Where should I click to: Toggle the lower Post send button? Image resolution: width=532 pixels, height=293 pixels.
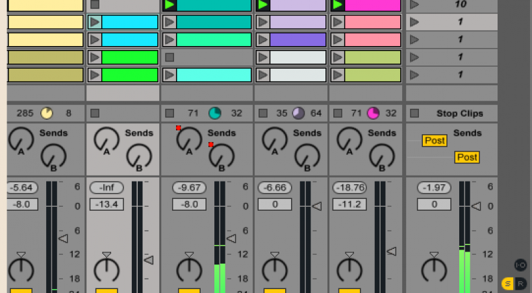tap(466, 157)
